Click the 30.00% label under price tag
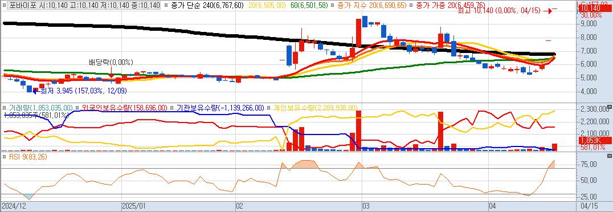Viewport: 613px width, 212px height. coord(591,15)
